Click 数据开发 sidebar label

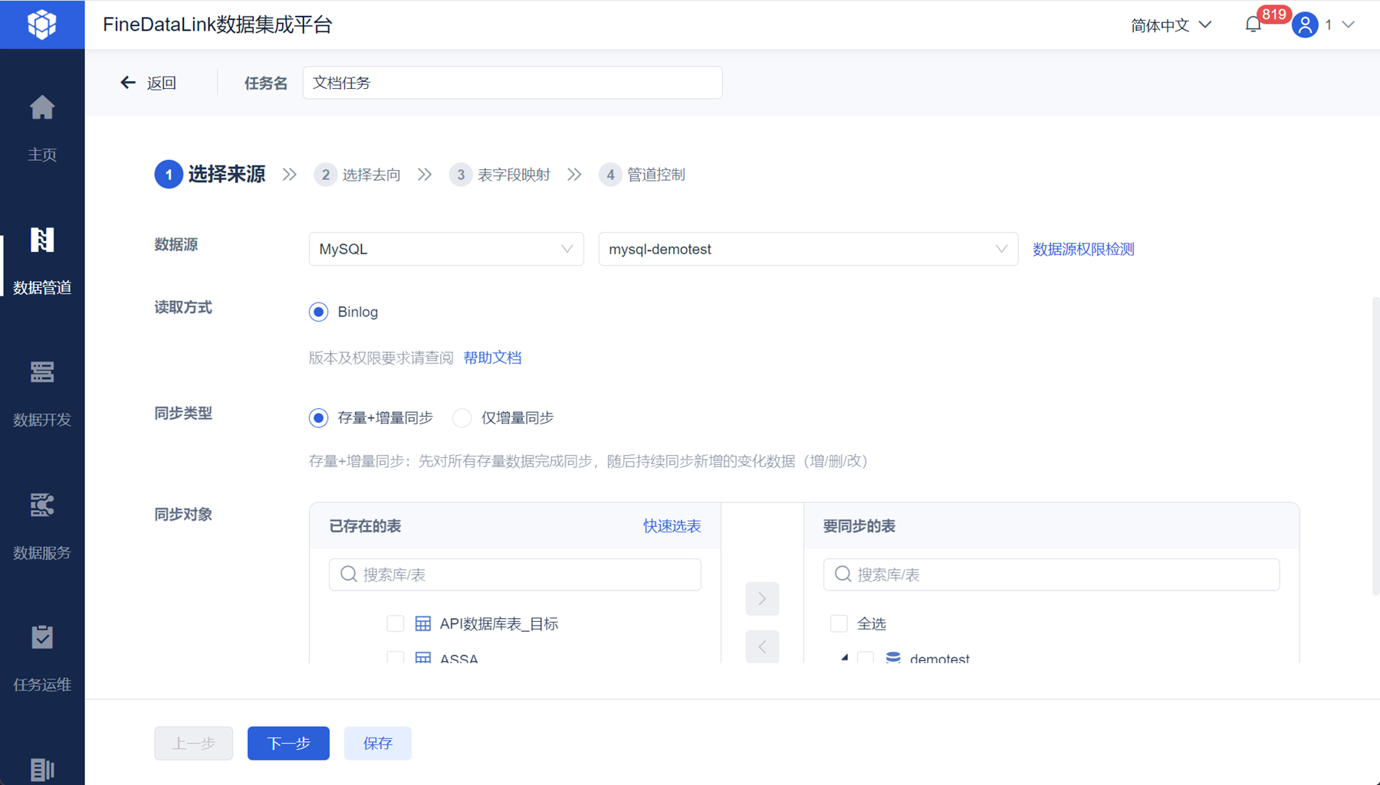(x=42, y=420)
